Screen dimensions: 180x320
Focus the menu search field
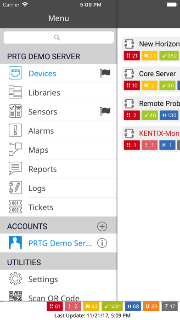coord(59,37)
